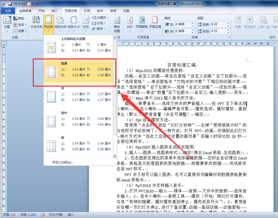Open the 分隔符 breaks dropdown

(x=100, y=17)
